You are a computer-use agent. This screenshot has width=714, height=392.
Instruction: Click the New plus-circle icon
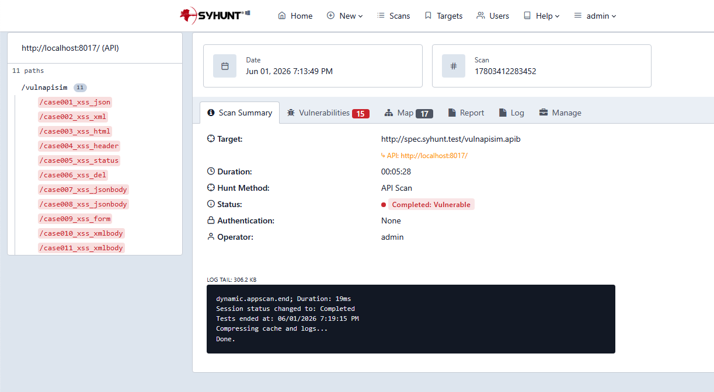point(330,16)
